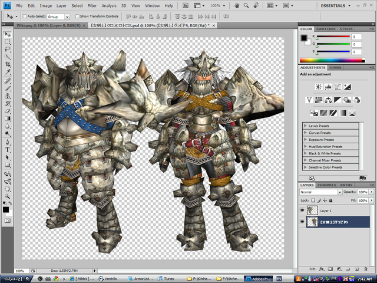
Task: Enable Show Transform Controls checkbox
Action: click(77, 16)
